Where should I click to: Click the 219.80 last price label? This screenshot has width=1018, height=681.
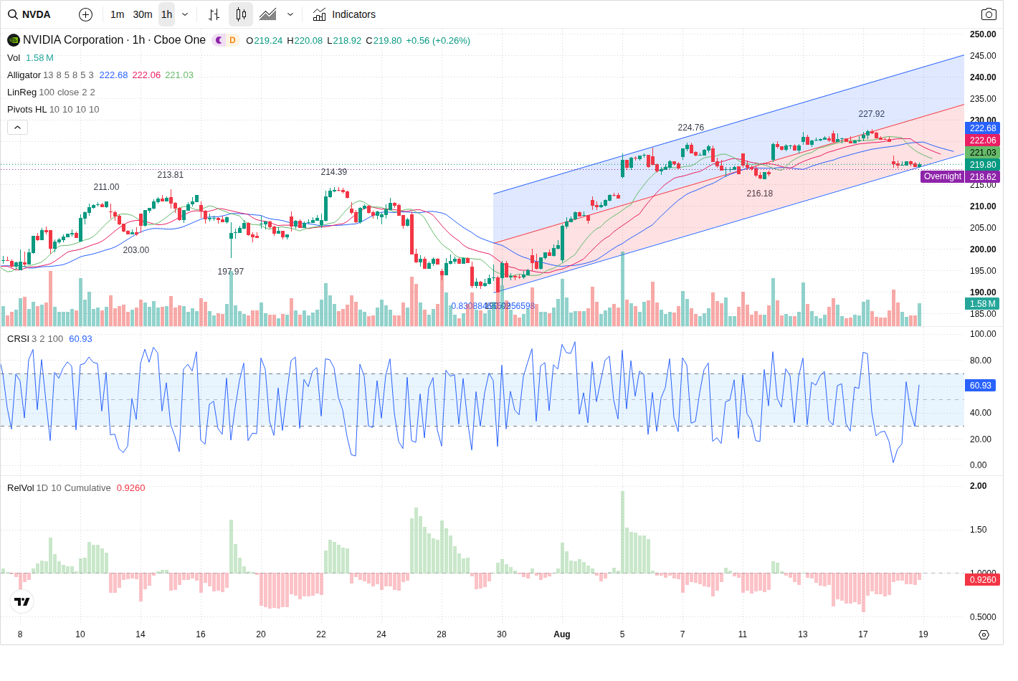click(x=983, y=165)
